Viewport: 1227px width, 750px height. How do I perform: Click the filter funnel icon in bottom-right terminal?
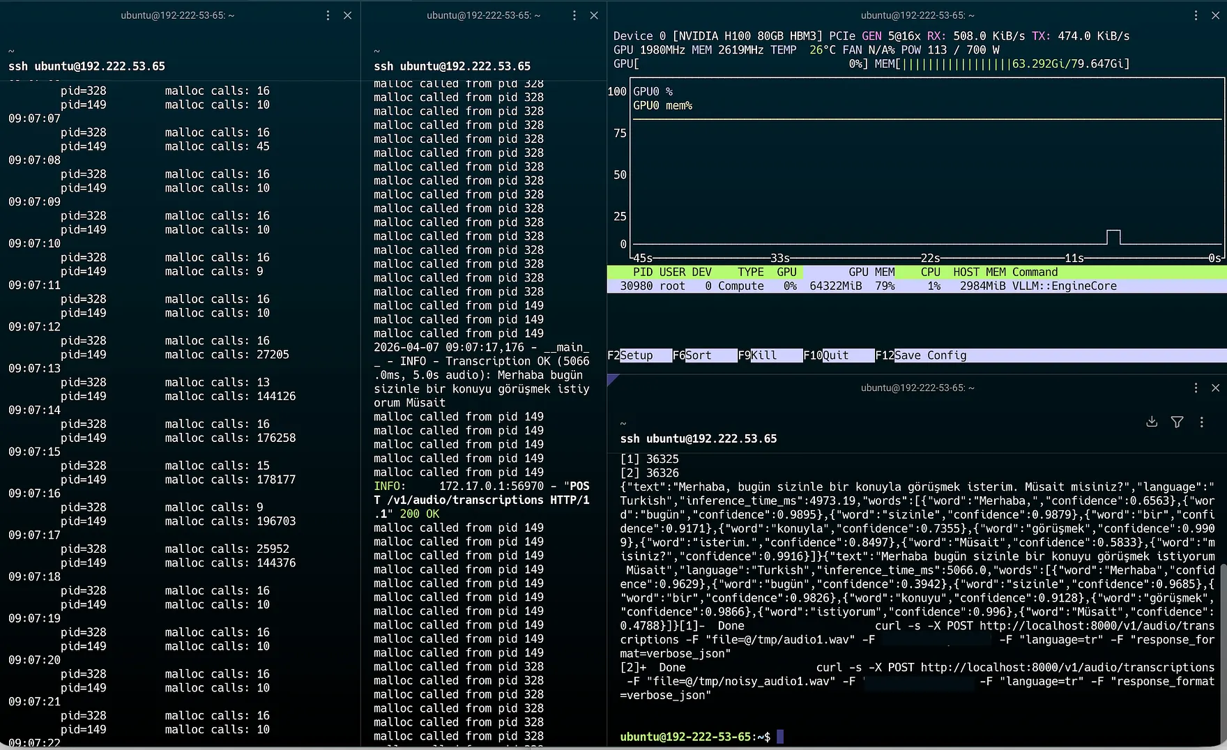pyautogui.click(x=1177, y=422)
